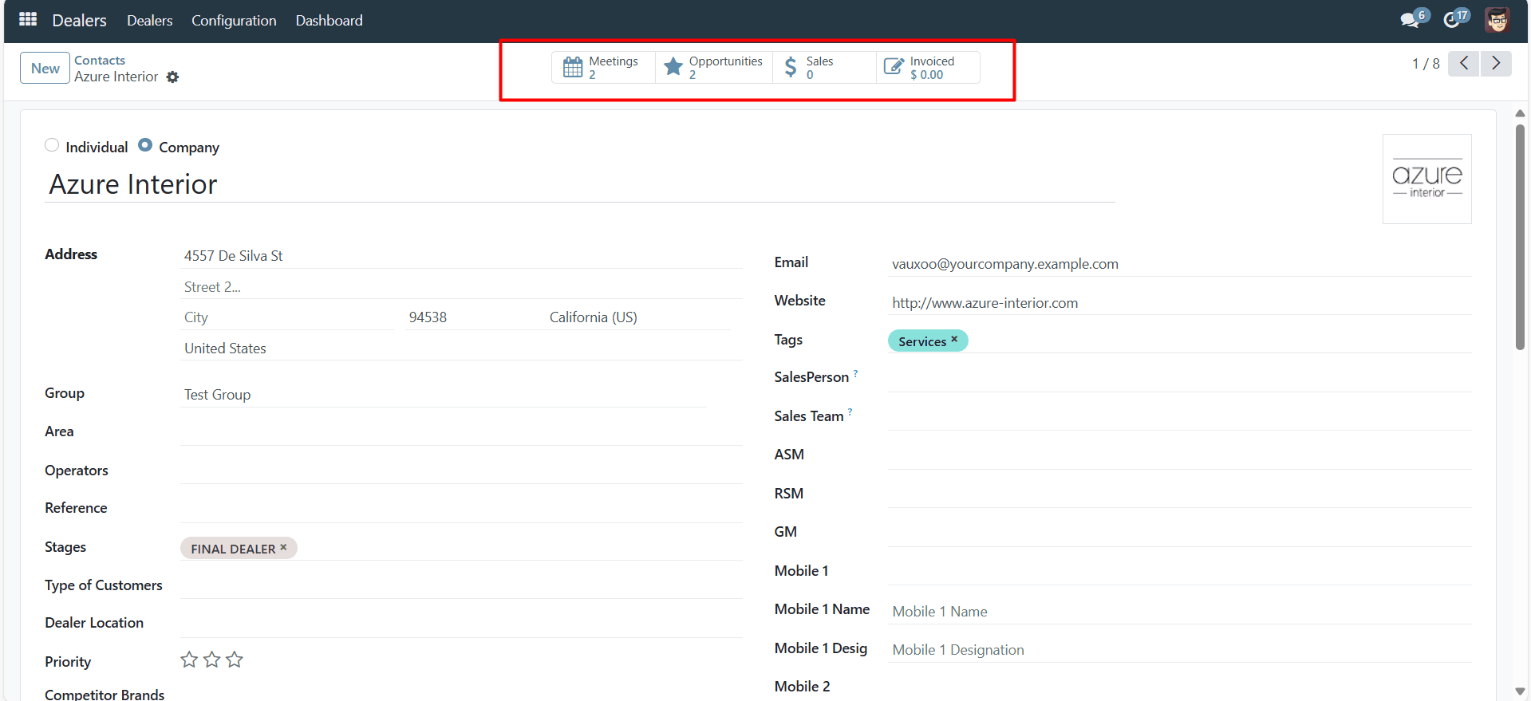1531x701 pixels.
Task: Click the Mobile 1 Name input
Action: click(1179, 612)
